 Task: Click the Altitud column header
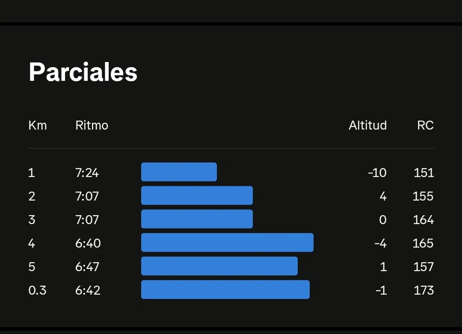point(367,125)
